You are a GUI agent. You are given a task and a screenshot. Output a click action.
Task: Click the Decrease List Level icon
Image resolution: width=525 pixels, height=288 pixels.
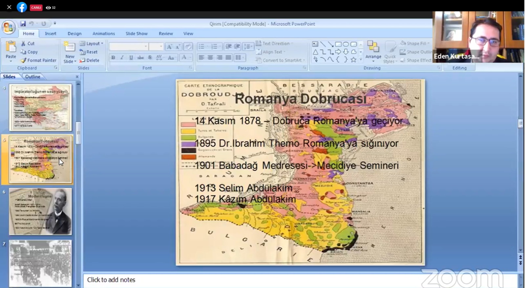click(228, 46)
